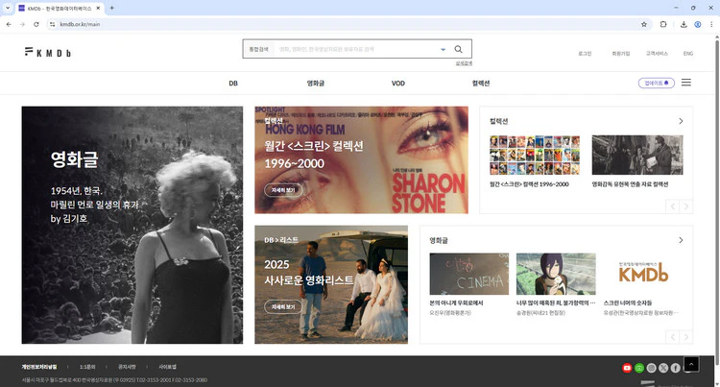720x387 pixels.
Task: Click the X (Twitter) footer icon
Action: (663, 368)
